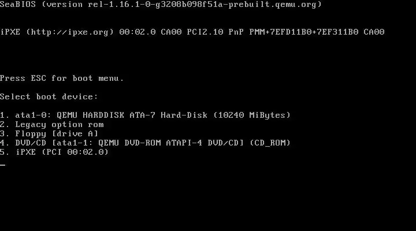Screen dimensions: 416x231
Task: Click the 'ATA-7 Hard-Disk' text in entry 1
Action: (169, 115)
